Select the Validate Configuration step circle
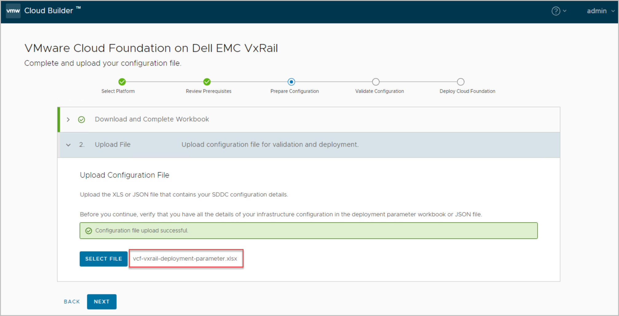 tap(376, 82)
